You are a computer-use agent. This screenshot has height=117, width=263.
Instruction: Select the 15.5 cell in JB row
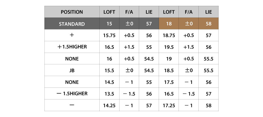(x=109, y=70)
